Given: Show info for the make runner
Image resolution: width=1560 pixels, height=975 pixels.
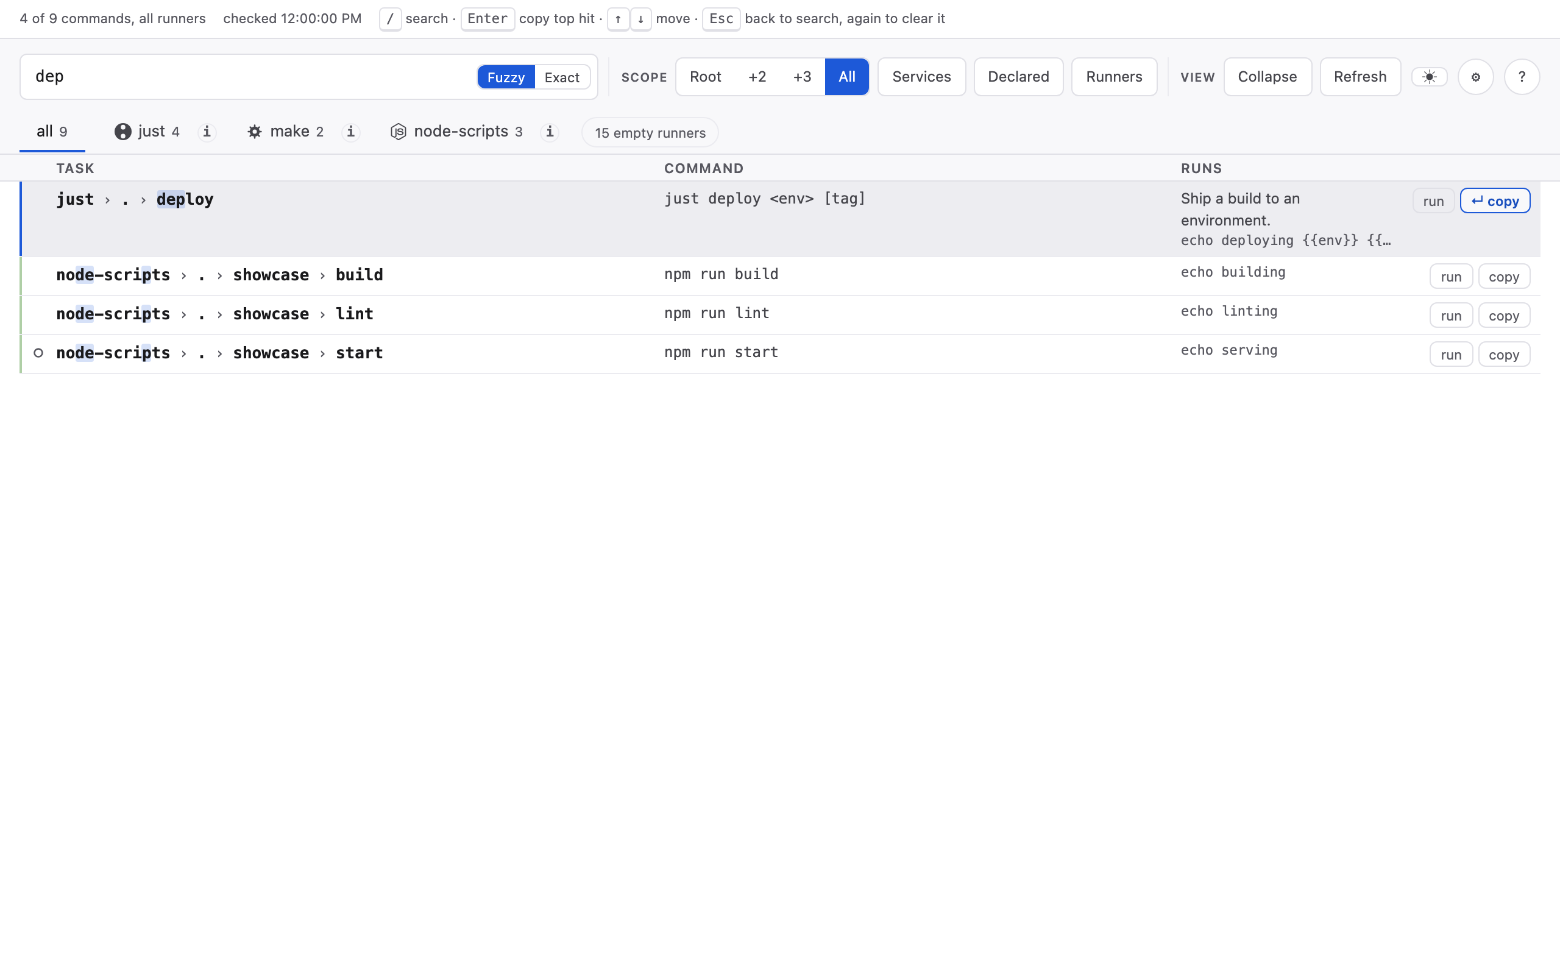Looking at the screenshot, I should point(350,132).
